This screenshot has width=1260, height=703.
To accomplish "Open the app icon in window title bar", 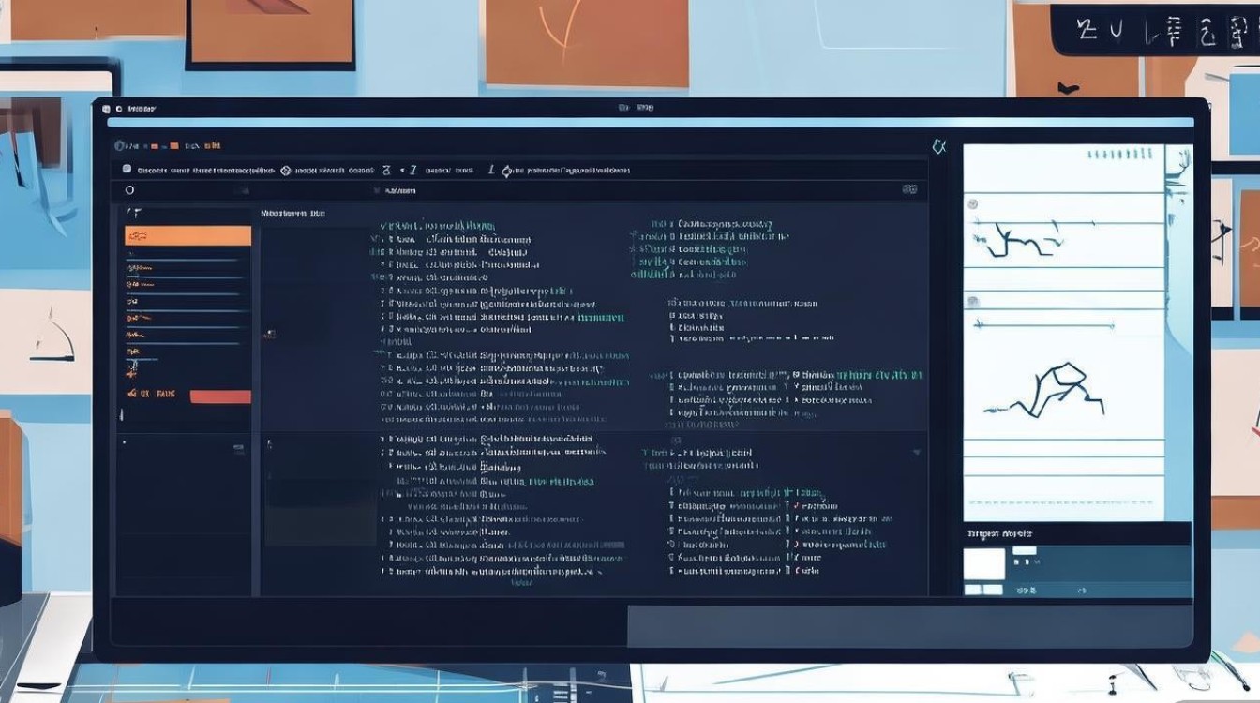I will [105, 109].
